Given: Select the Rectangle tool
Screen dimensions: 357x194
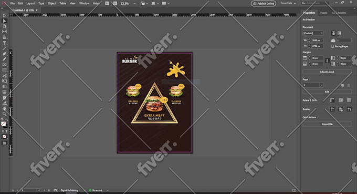Looking at the screenshot, I should pyautogui.click(x=4, y=70).
